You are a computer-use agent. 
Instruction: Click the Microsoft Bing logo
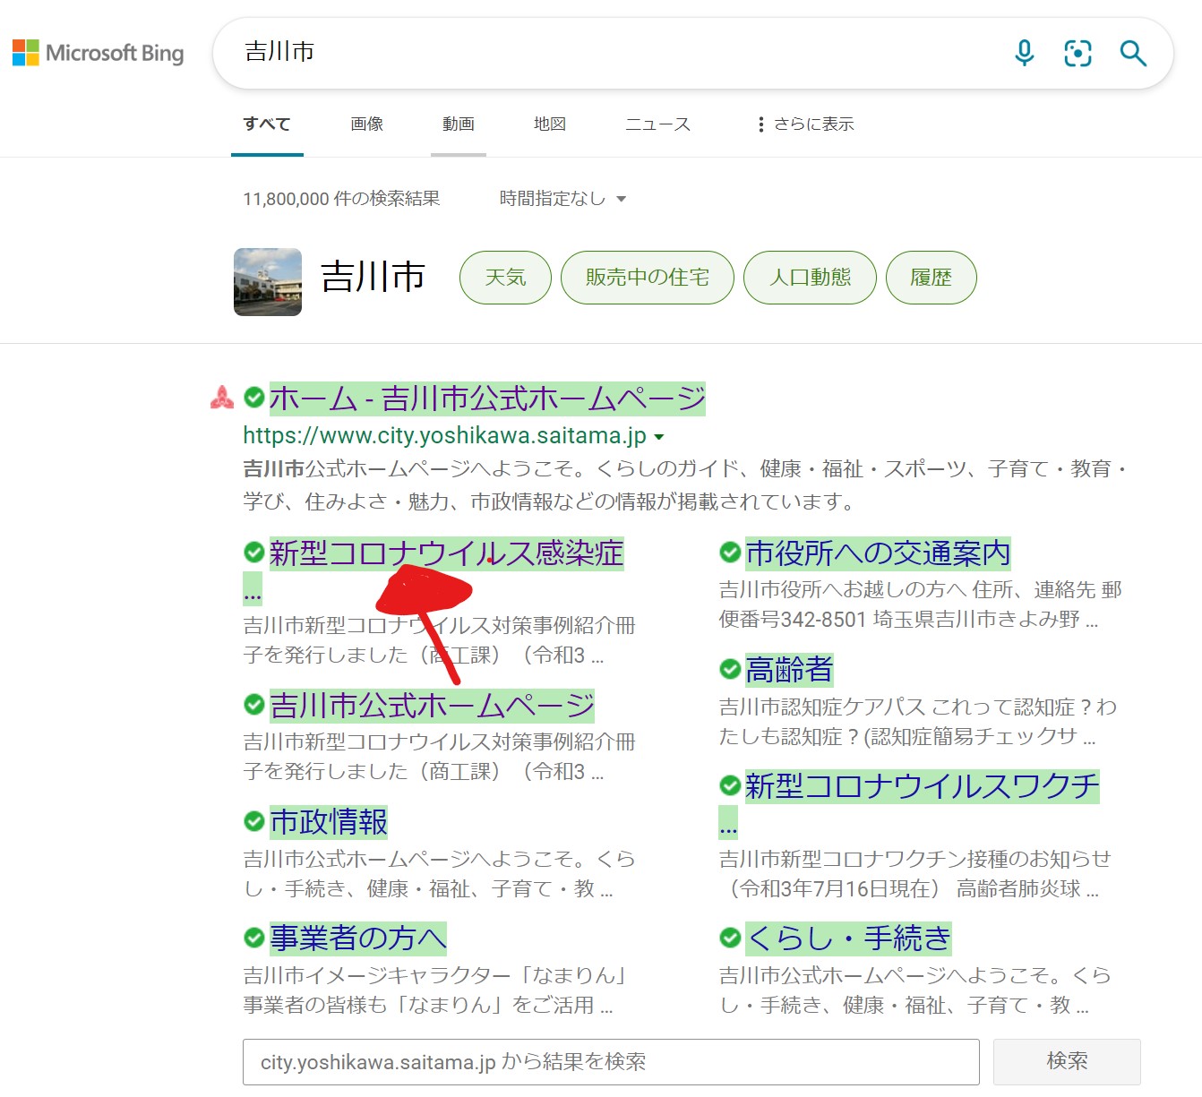(x=99, y=54)
